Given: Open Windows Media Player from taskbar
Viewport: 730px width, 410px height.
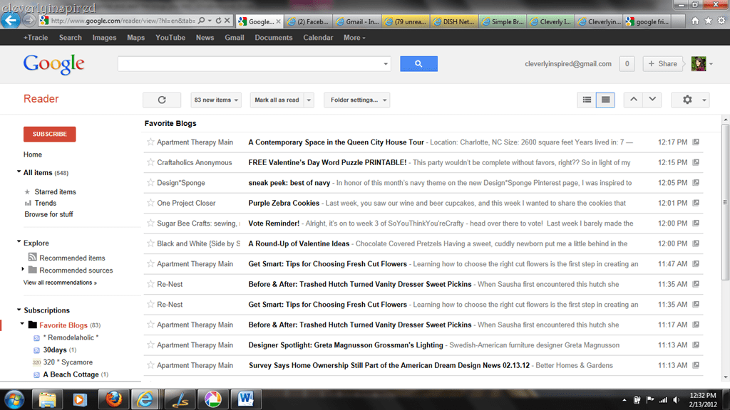Looking at the screenshot, I should tap(80, 399).
